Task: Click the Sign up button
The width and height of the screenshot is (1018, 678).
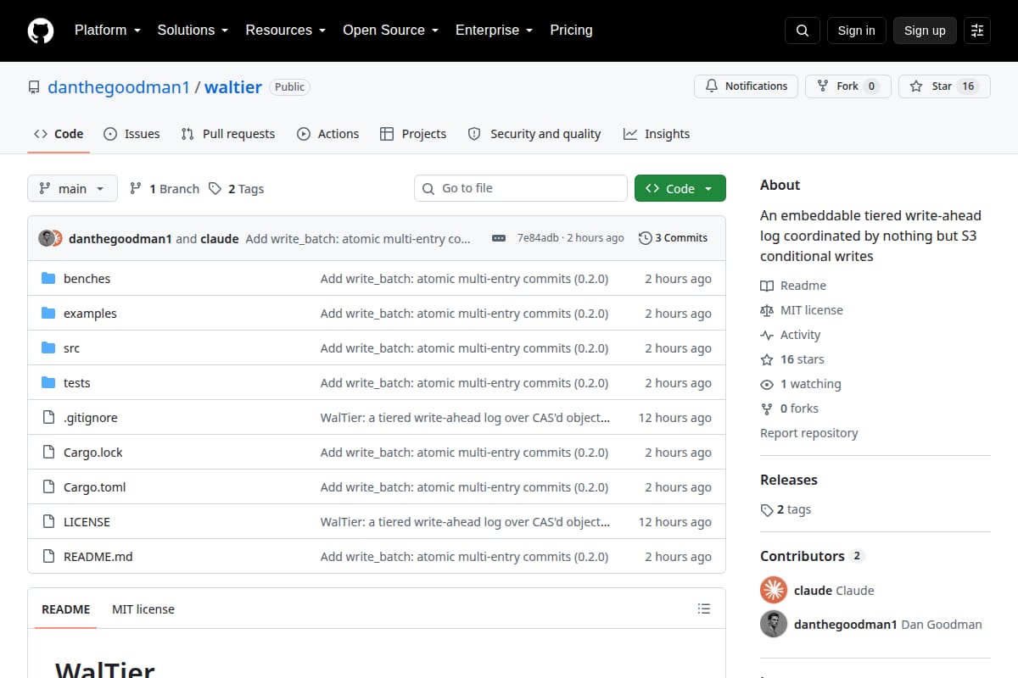Action: pos(925,31)
